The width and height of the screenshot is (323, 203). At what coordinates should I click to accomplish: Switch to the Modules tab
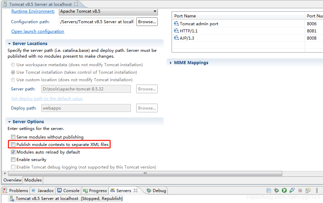pos(33,180)
